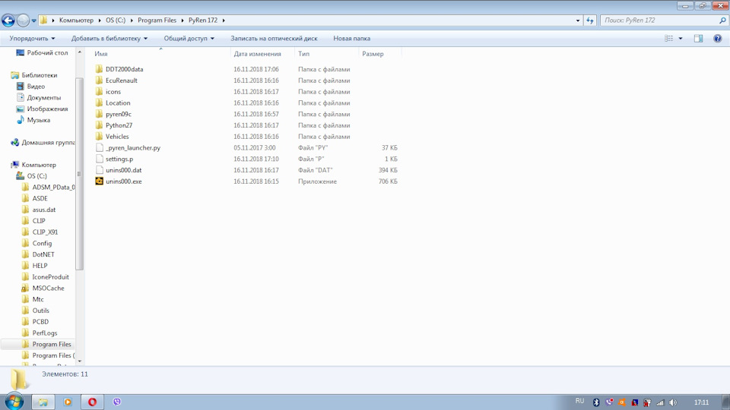Change view using the view icon
Viewport: 730px width, 410px height.
pos(669,39)
